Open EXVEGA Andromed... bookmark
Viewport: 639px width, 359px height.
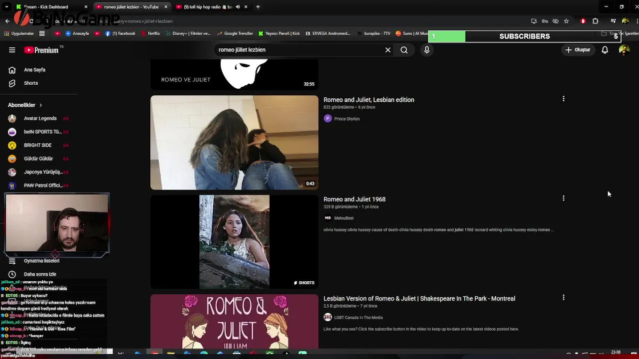point(328,33)
